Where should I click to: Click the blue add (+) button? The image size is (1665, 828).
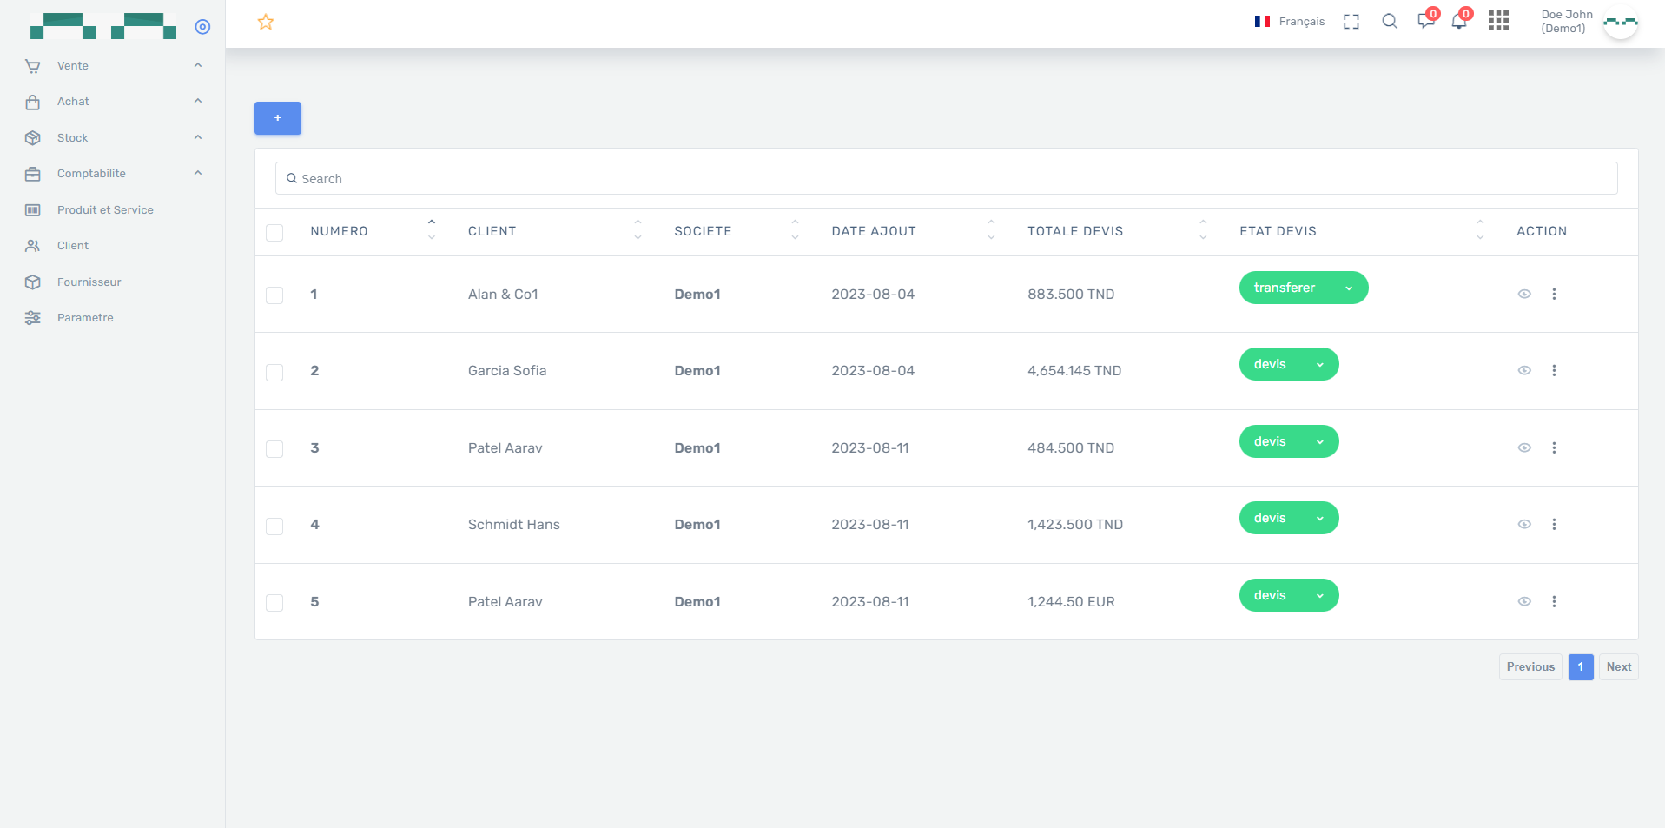point(278,118)
